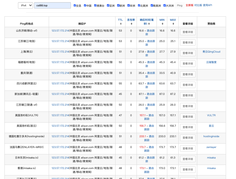Uncheck the 港澳台 region checkbox

(x=95, y=6)
